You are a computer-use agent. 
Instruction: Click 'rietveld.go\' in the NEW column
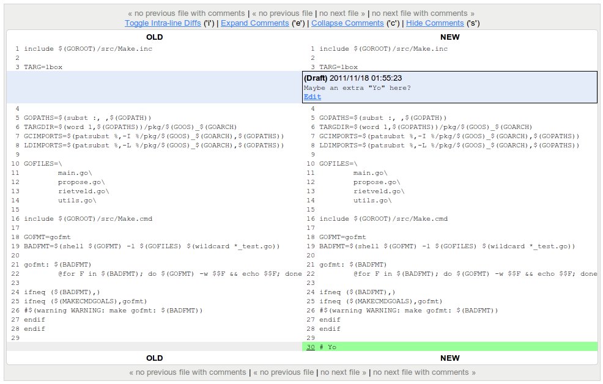coord(379,192)
